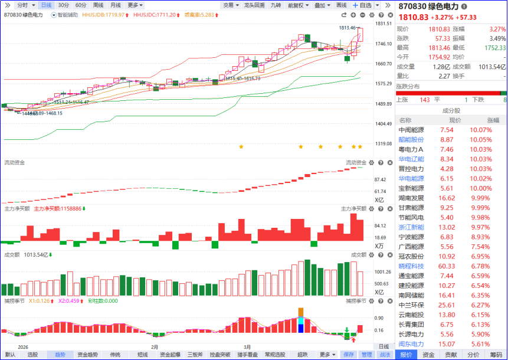Image resolution: width=508 pixels, height=360 pixels.
Task: Select the 选股 template tab
Action: [x=32, y=355]
